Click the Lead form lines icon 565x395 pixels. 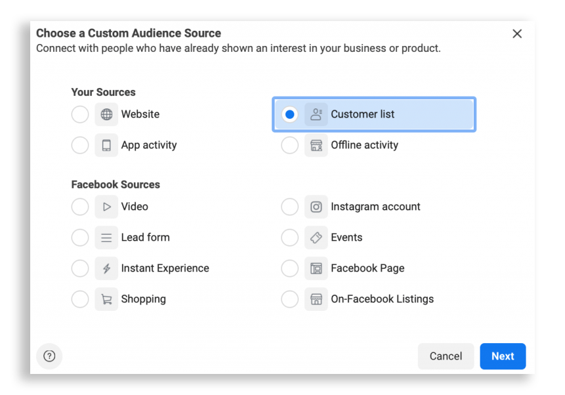pyautogui.click(x=106, y=237)
